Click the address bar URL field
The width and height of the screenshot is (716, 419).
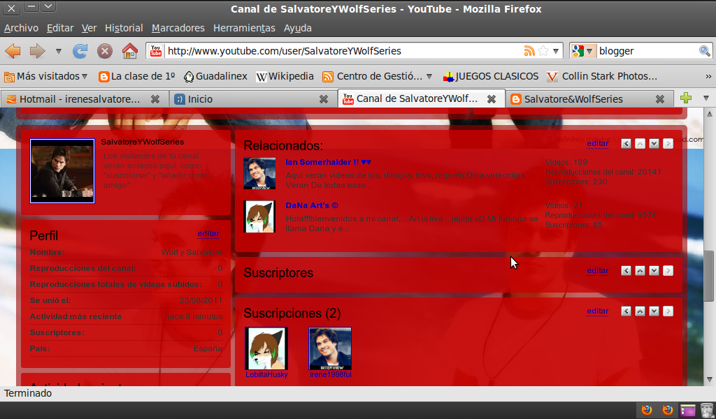coord(343,50)
